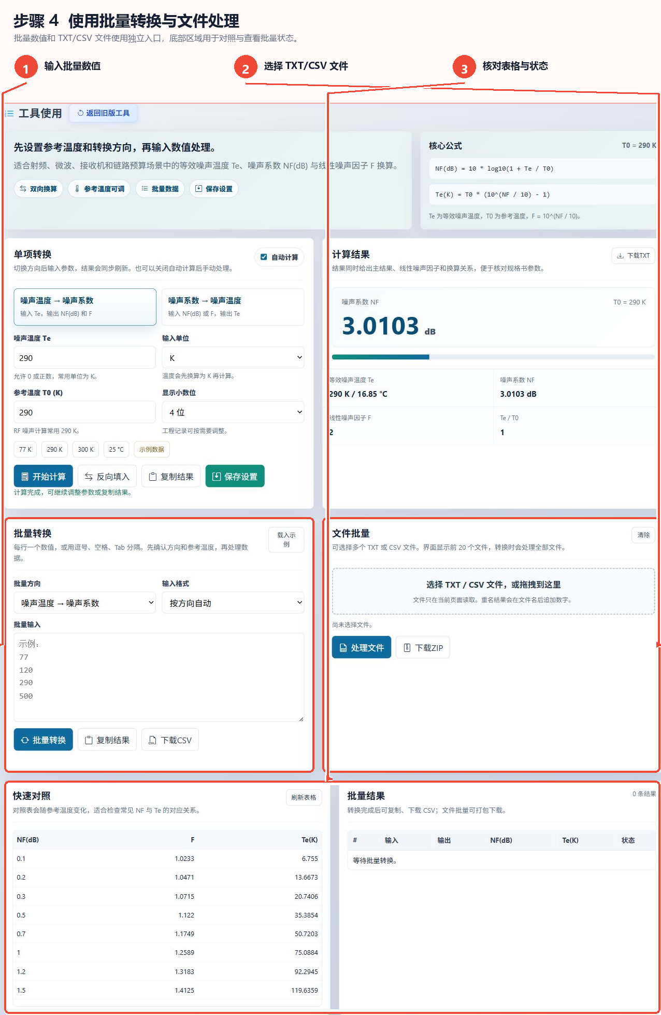The image size is (661, 1015).
Task: Click the 批量转换 button
Action: 44,740
